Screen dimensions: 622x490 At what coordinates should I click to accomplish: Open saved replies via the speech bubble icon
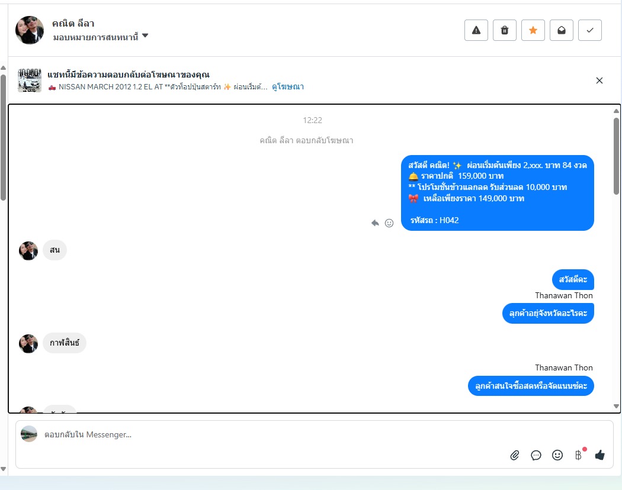point(536,455)
